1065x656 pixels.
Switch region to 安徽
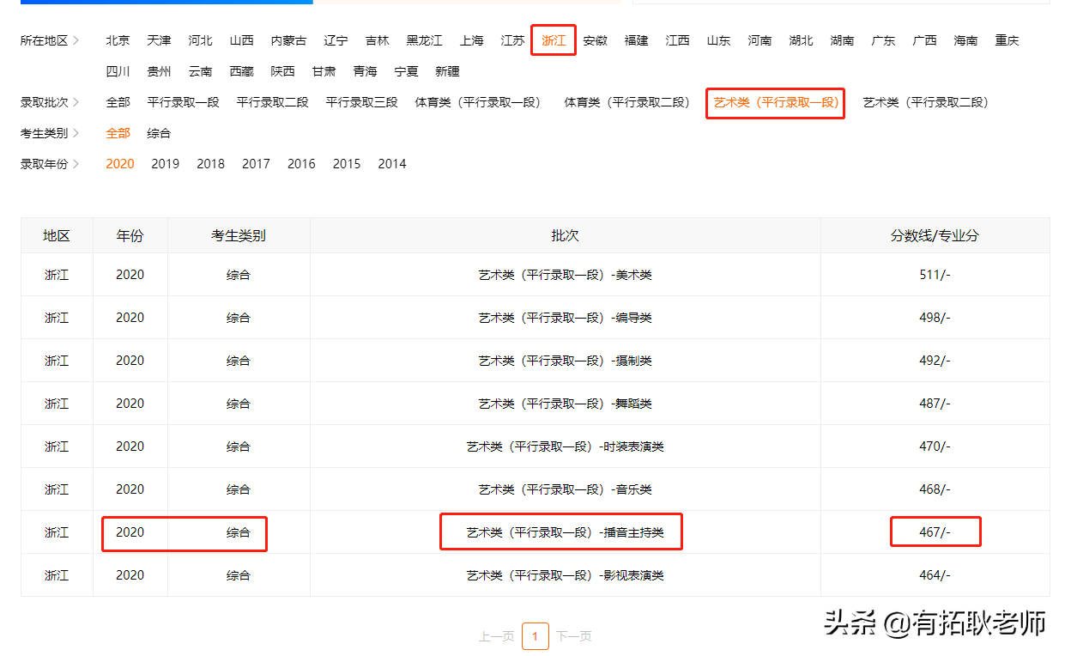tap(595, 39)
